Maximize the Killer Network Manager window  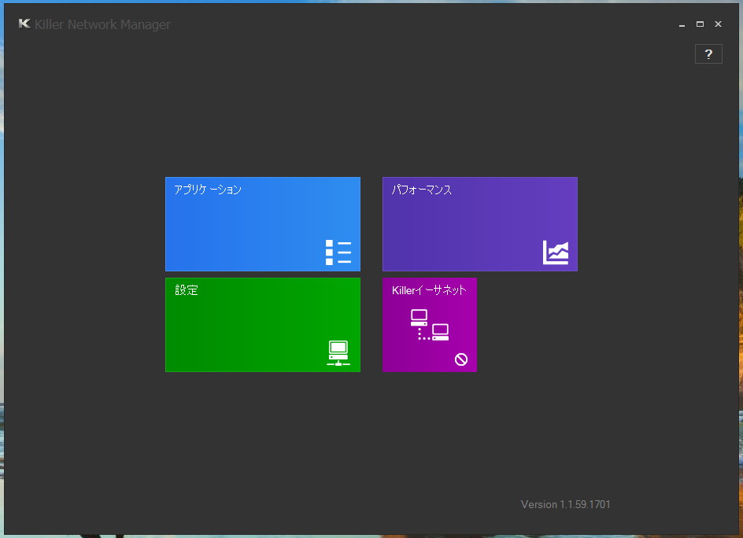pyautogui.click(x=700, y=24)
